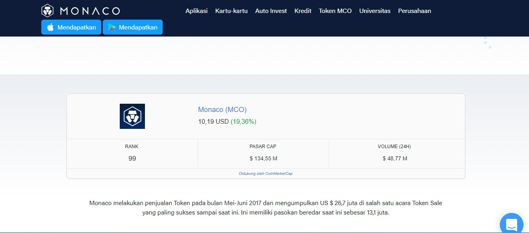Click the Google Play icon button
The image size is (529, 233).
click(x=133, y=28)
